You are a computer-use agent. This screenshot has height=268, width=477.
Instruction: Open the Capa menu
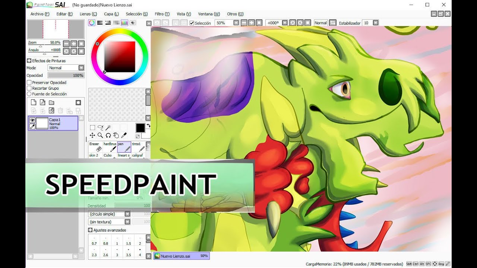point(111,14)
